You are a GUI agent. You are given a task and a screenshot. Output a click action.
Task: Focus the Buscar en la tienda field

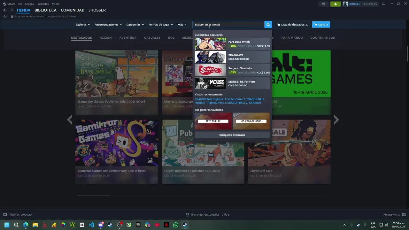[228, 25]
